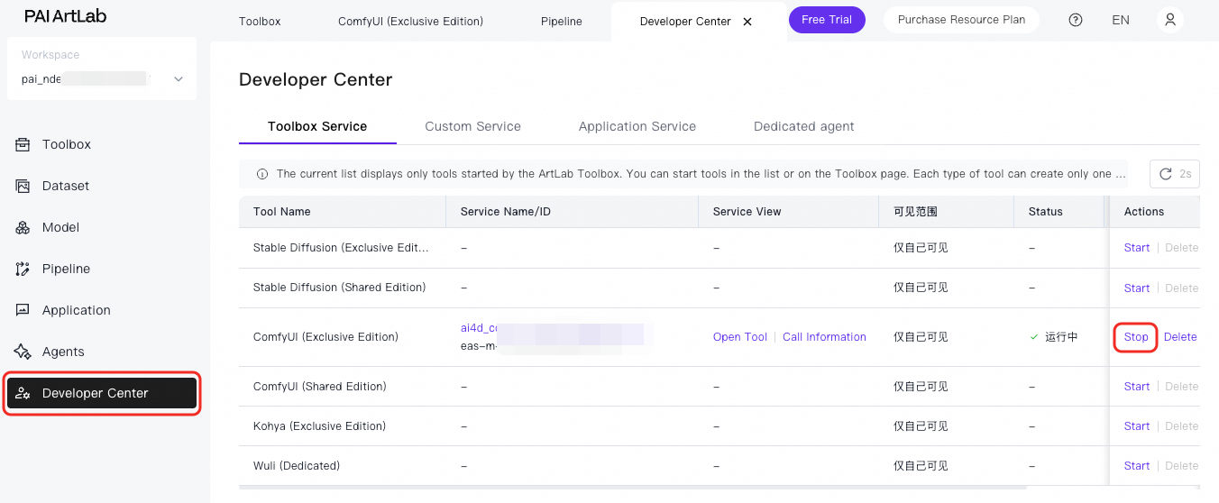Viewport: 1219px width, 503px height.
Task: Click the Free Trial button
Action: tap(827, 20)
